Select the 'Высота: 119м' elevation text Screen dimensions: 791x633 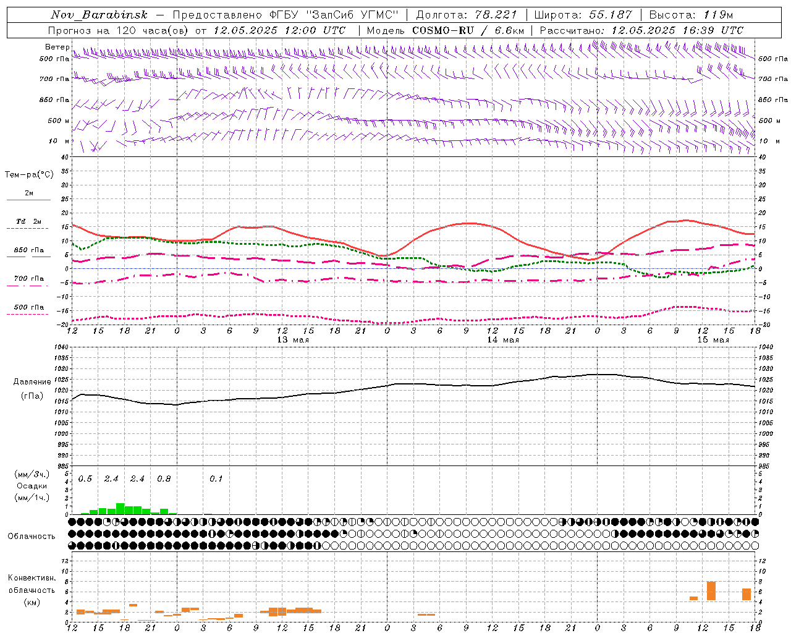tap(691, 15)
